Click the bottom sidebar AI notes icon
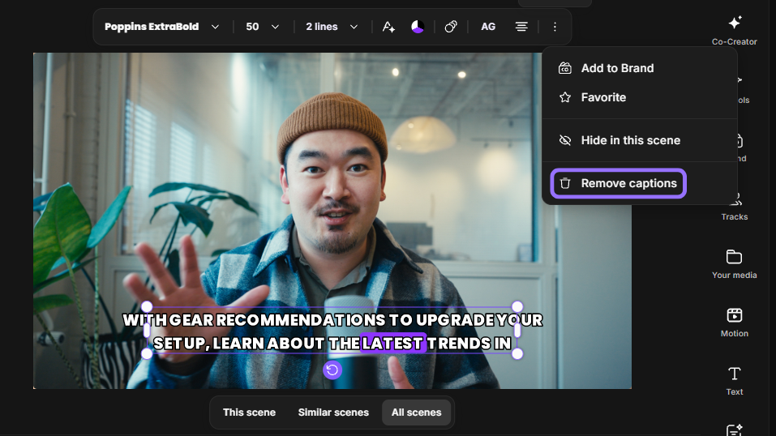Screen dimensions: 776x436 click(x=735, y=430)
